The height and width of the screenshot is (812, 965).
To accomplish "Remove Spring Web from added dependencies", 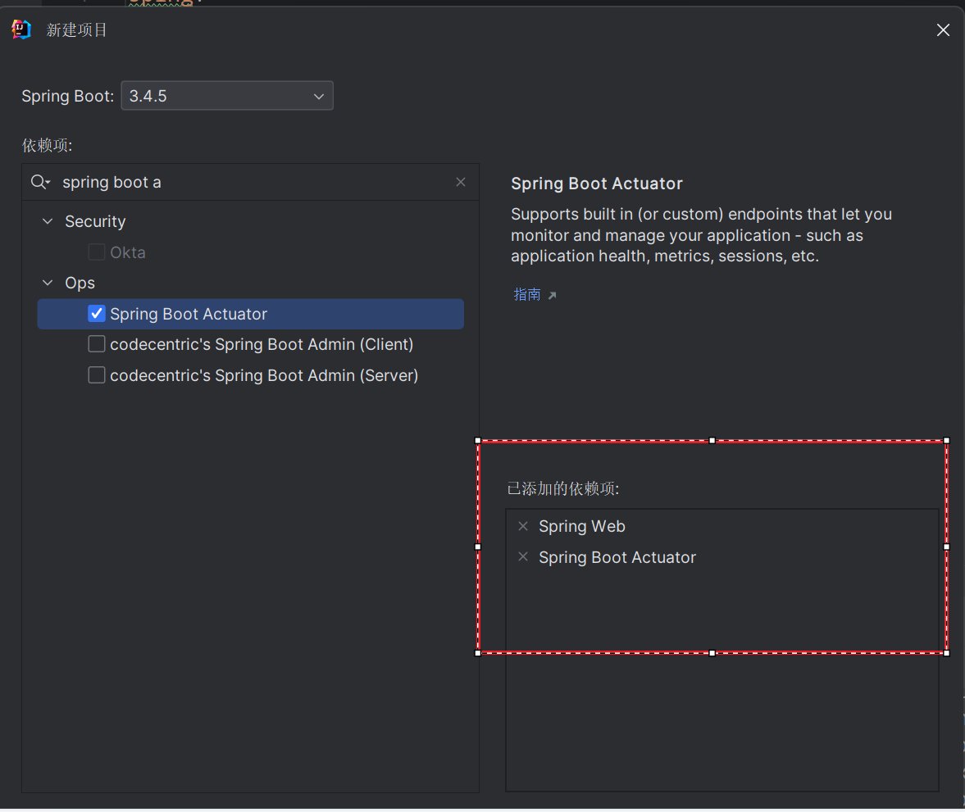I will [523, 526].
